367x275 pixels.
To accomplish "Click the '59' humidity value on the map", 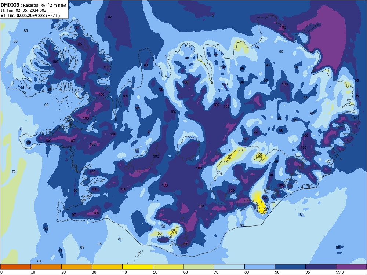I will click(160, 233).
